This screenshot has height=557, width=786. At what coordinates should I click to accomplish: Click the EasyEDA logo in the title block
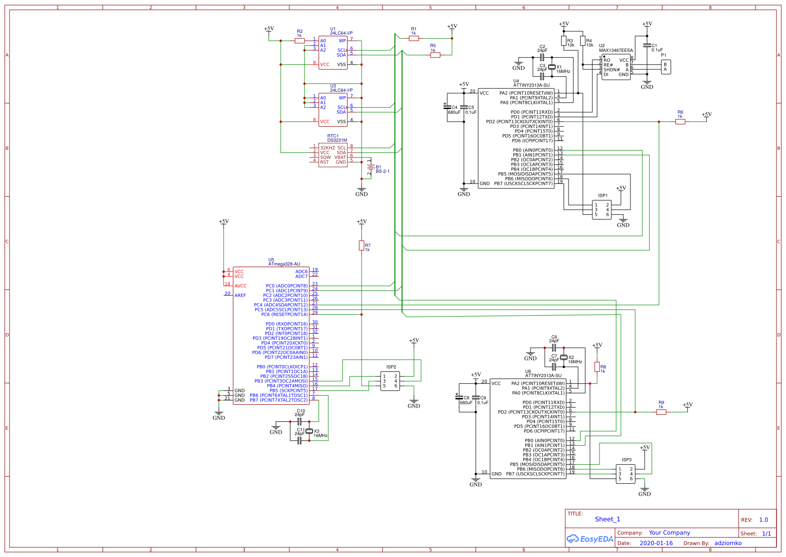590,538
